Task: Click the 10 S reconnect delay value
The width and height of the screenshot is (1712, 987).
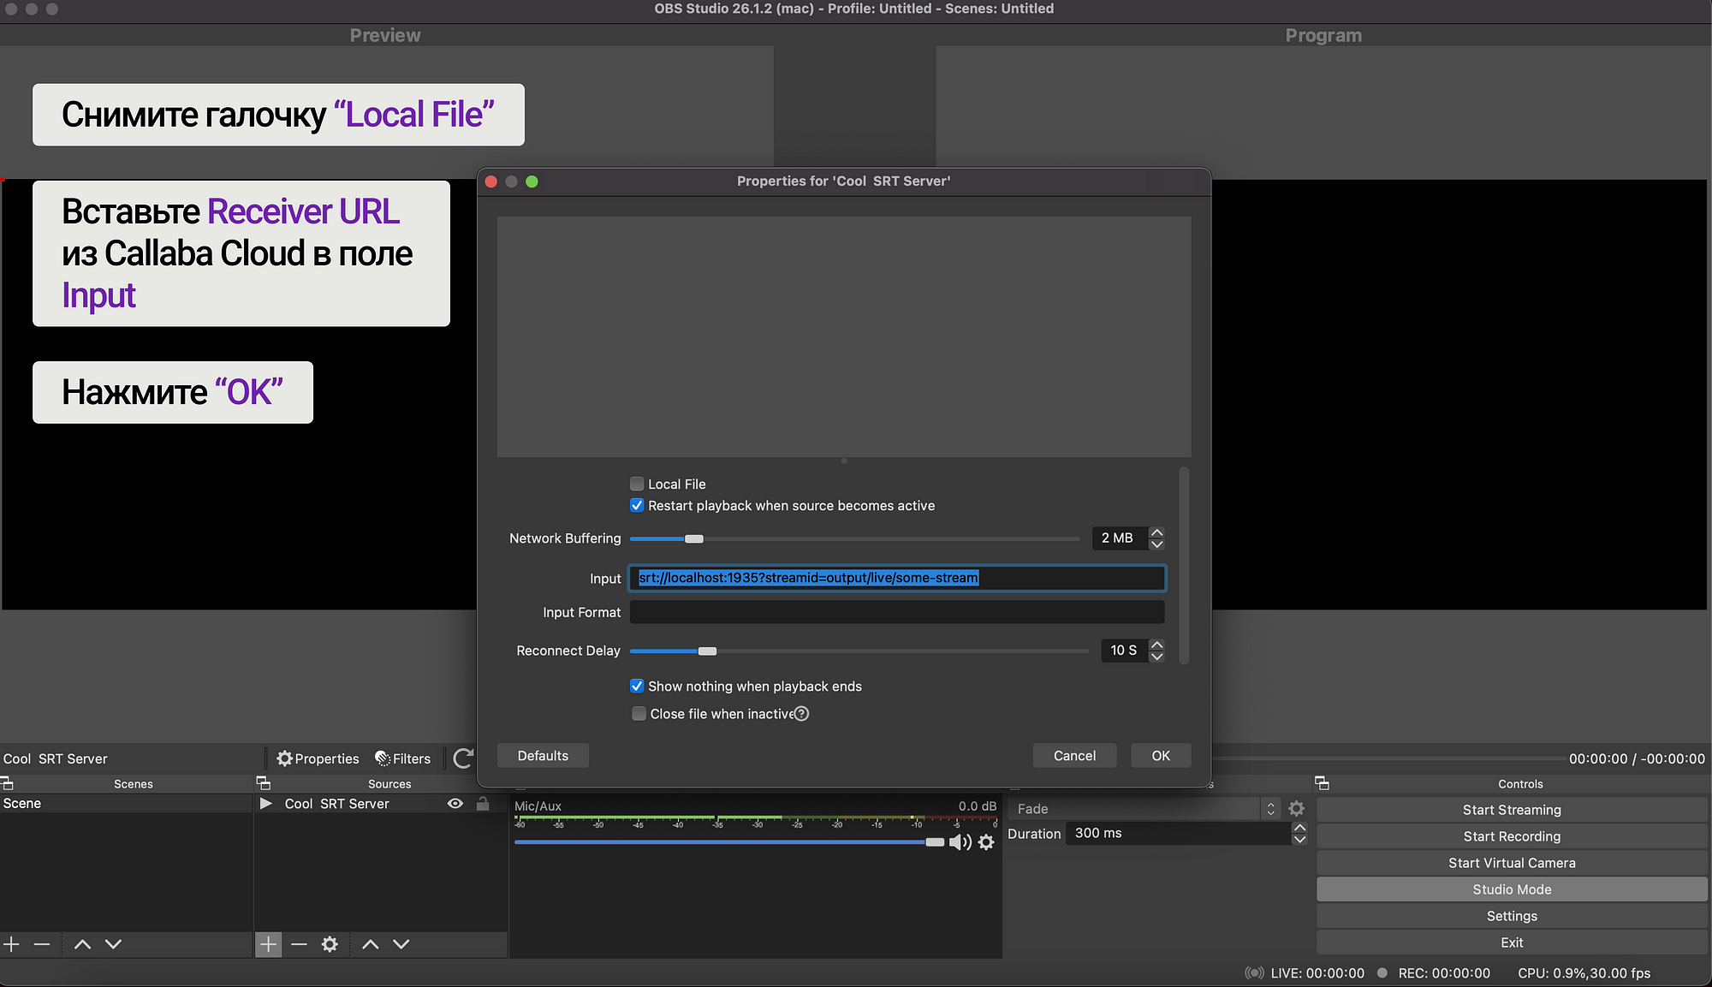Action: [x=1124, y=651]
